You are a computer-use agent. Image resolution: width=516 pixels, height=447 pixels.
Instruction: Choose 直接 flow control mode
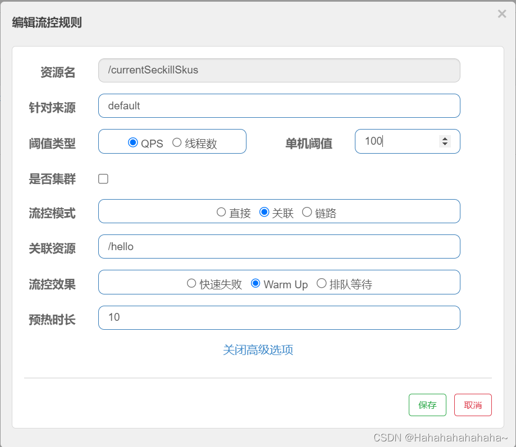tap(222, 211)
